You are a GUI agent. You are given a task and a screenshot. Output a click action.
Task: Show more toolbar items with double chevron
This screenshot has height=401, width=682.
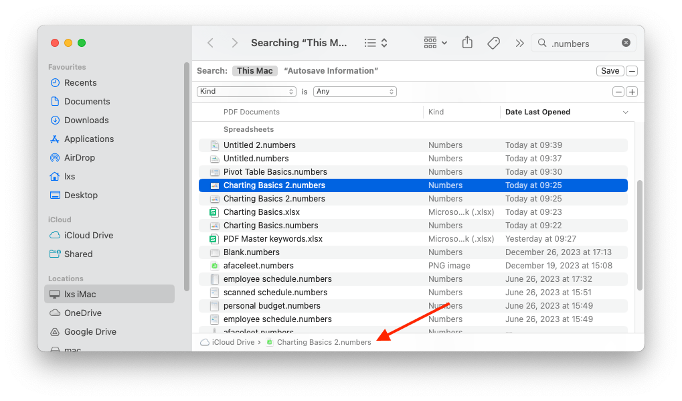[x=519, y=43]
